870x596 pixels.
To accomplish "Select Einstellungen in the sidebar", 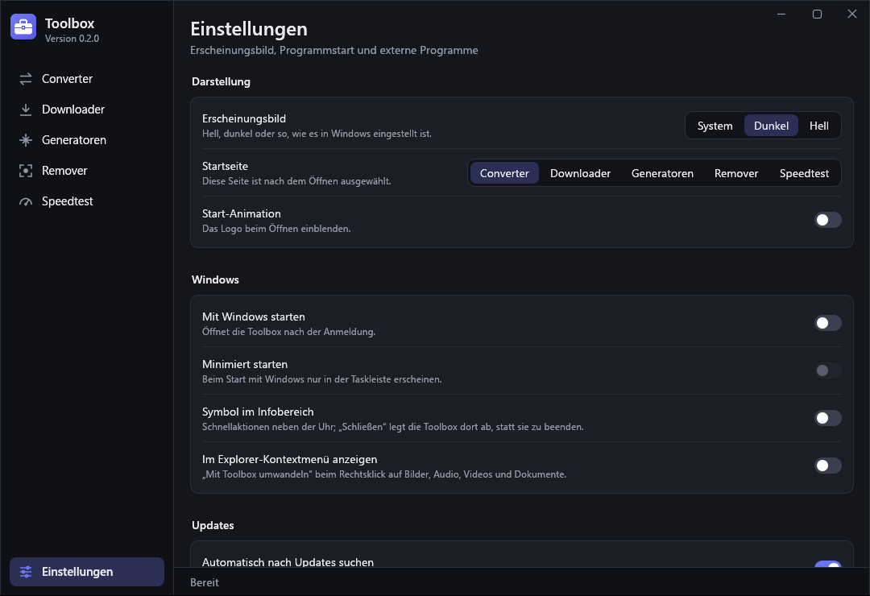I will click(x=86, y=572).
